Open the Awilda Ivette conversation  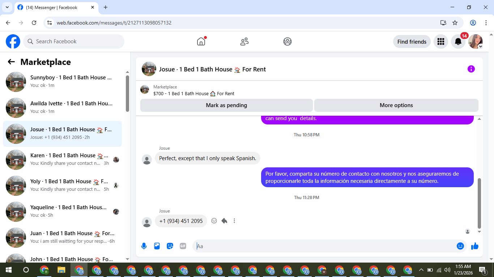62,108
